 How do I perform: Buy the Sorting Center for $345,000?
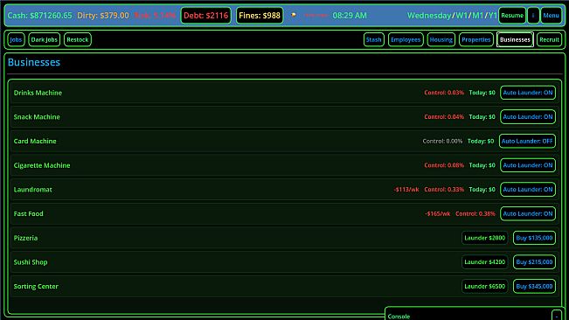tap(534, 286)
